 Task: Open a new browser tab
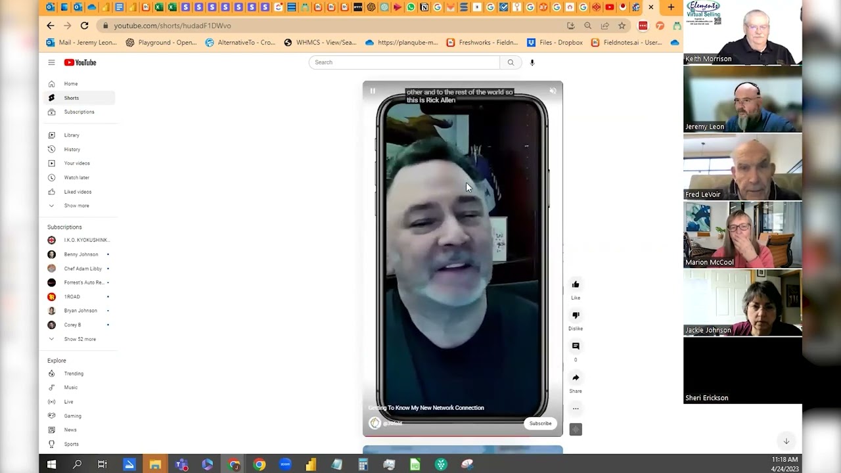click(671, 7)
